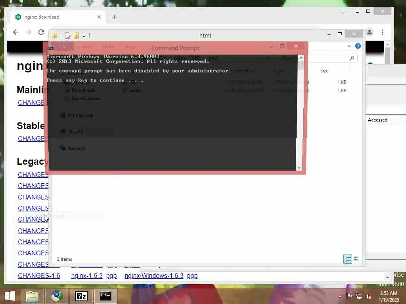Click the Chrome page scroll up arrow

(387, 44)
